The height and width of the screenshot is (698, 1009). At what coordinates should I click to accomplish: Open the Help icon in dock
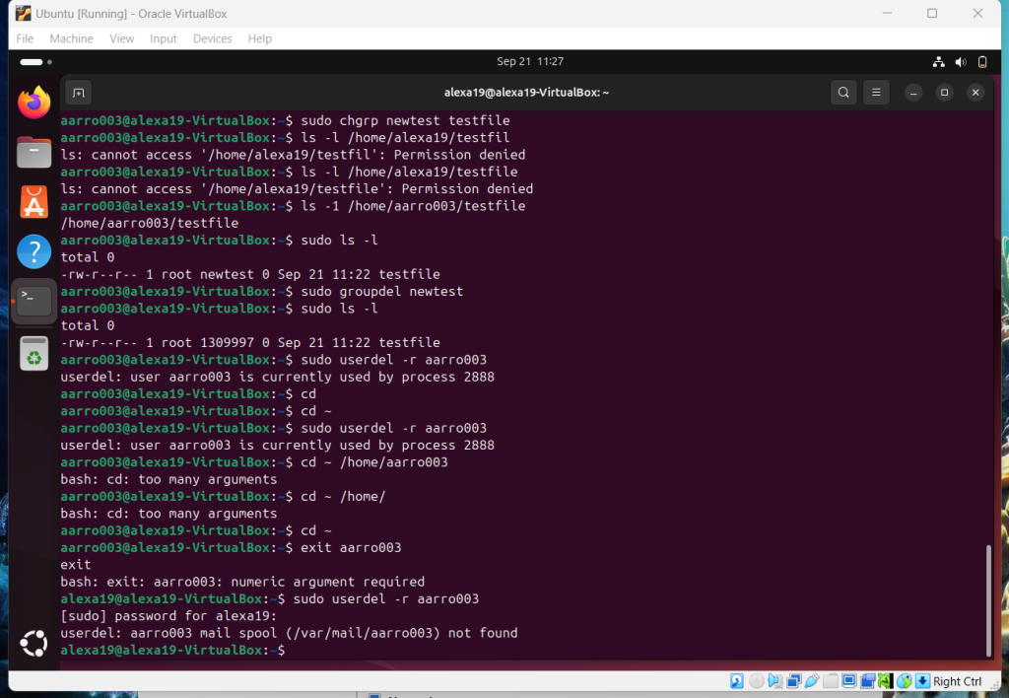pyautogui.click(x=34, y=252)
